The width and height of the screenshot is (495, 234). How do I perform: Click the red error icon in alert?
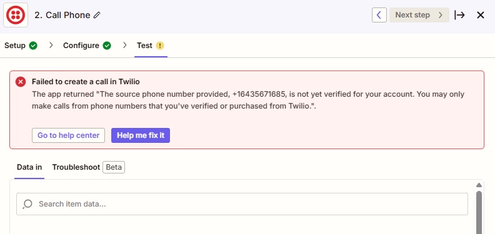21,82
